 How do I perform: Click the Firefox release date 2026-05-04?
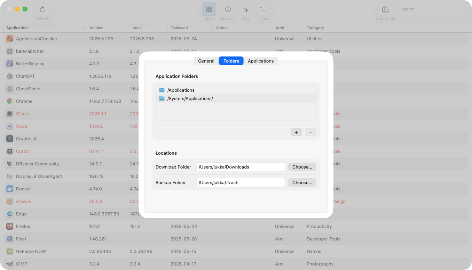click(x=184, y=226)
